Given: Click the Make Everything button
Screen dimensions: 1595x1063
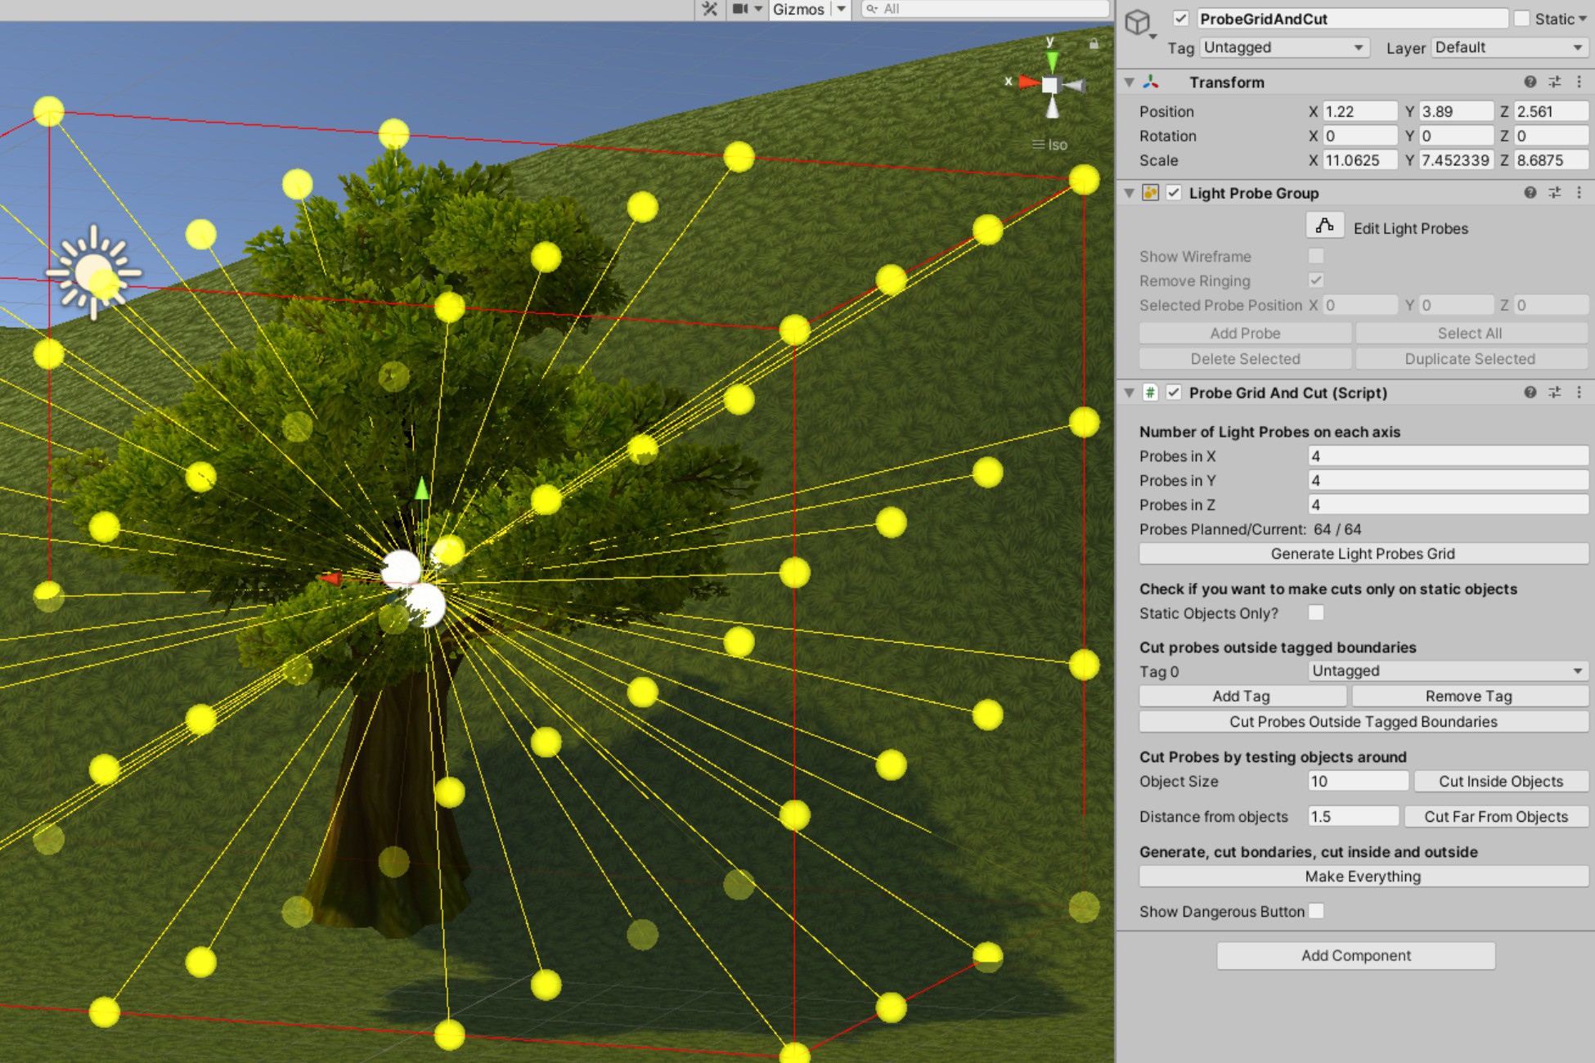Looking at the screenshot, I should point(1362,876).
